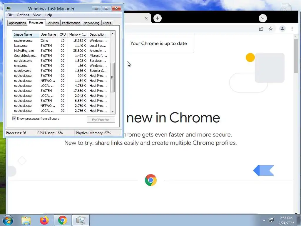Click Chrome page scroll up arrow

296,36
